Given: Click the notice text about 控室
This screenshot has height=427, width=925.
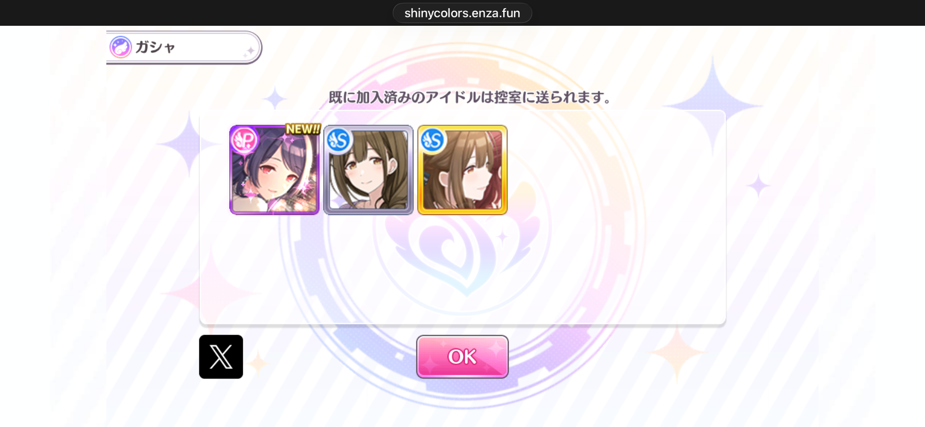Looking at the screenshot, I should coord(470,97).
